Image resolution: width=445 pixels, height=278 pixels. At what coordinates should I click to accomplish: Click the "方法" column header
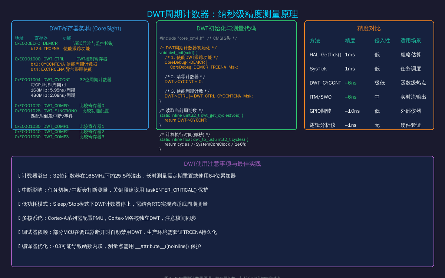pos(315,41)
